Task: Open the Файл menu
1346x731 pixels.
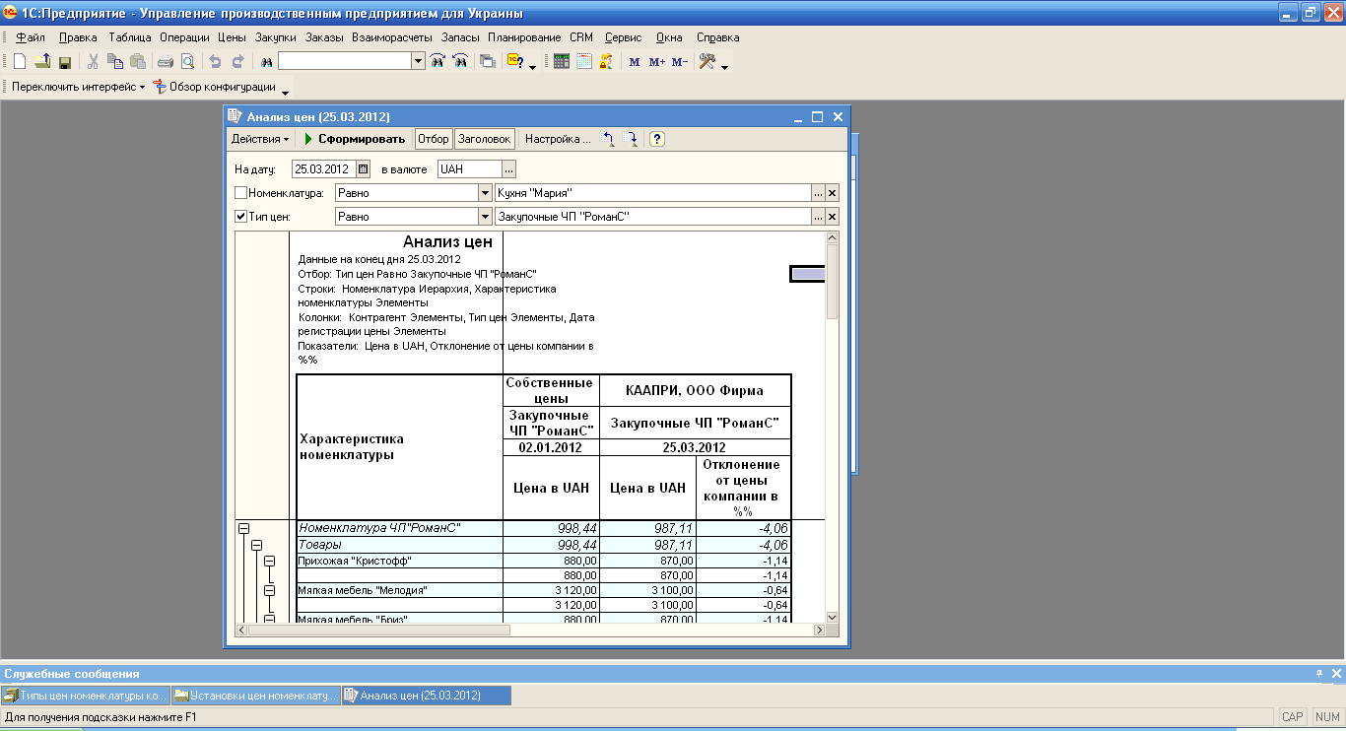Action: click(31, 37)
